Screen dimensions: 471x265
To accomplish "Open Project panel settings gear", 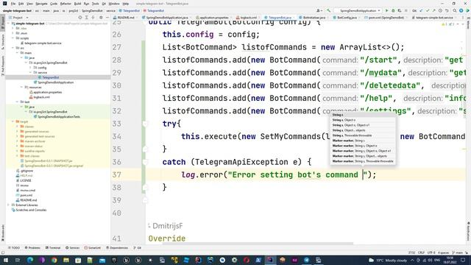I will pyautogui.click(x=101, y=18).
